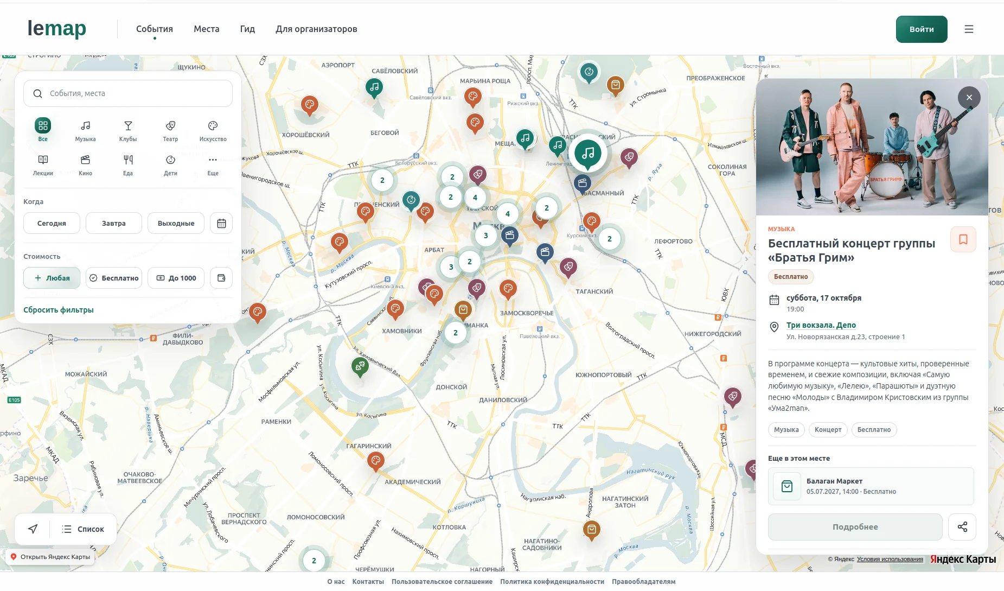Filter events by Кино category
The image size is (1004, 591).
tap(85, 164)
